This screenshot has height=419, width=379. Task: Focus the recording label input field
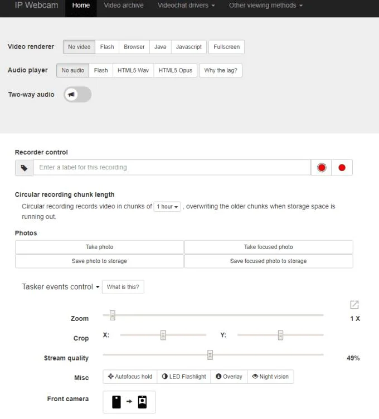(x=172, y=167)
